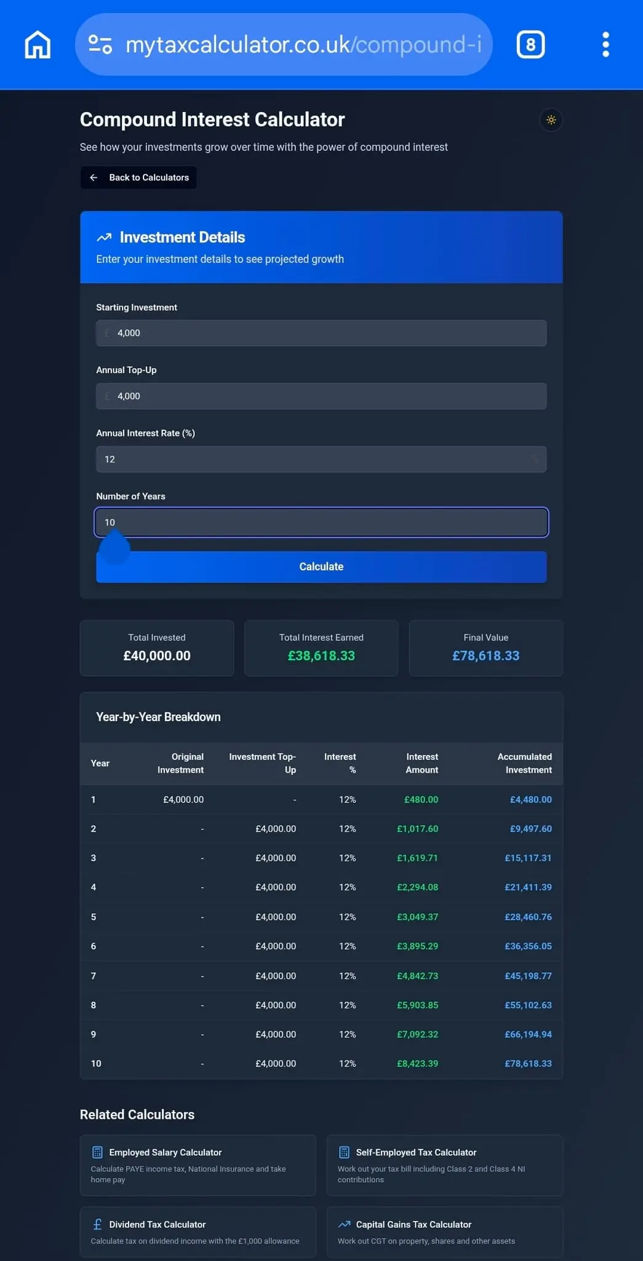Open the Employed Salary Calculator link
Screen dimensions: 643x1261
[198, 1165]
